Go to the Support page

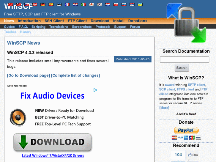click(x=120, y=27)
